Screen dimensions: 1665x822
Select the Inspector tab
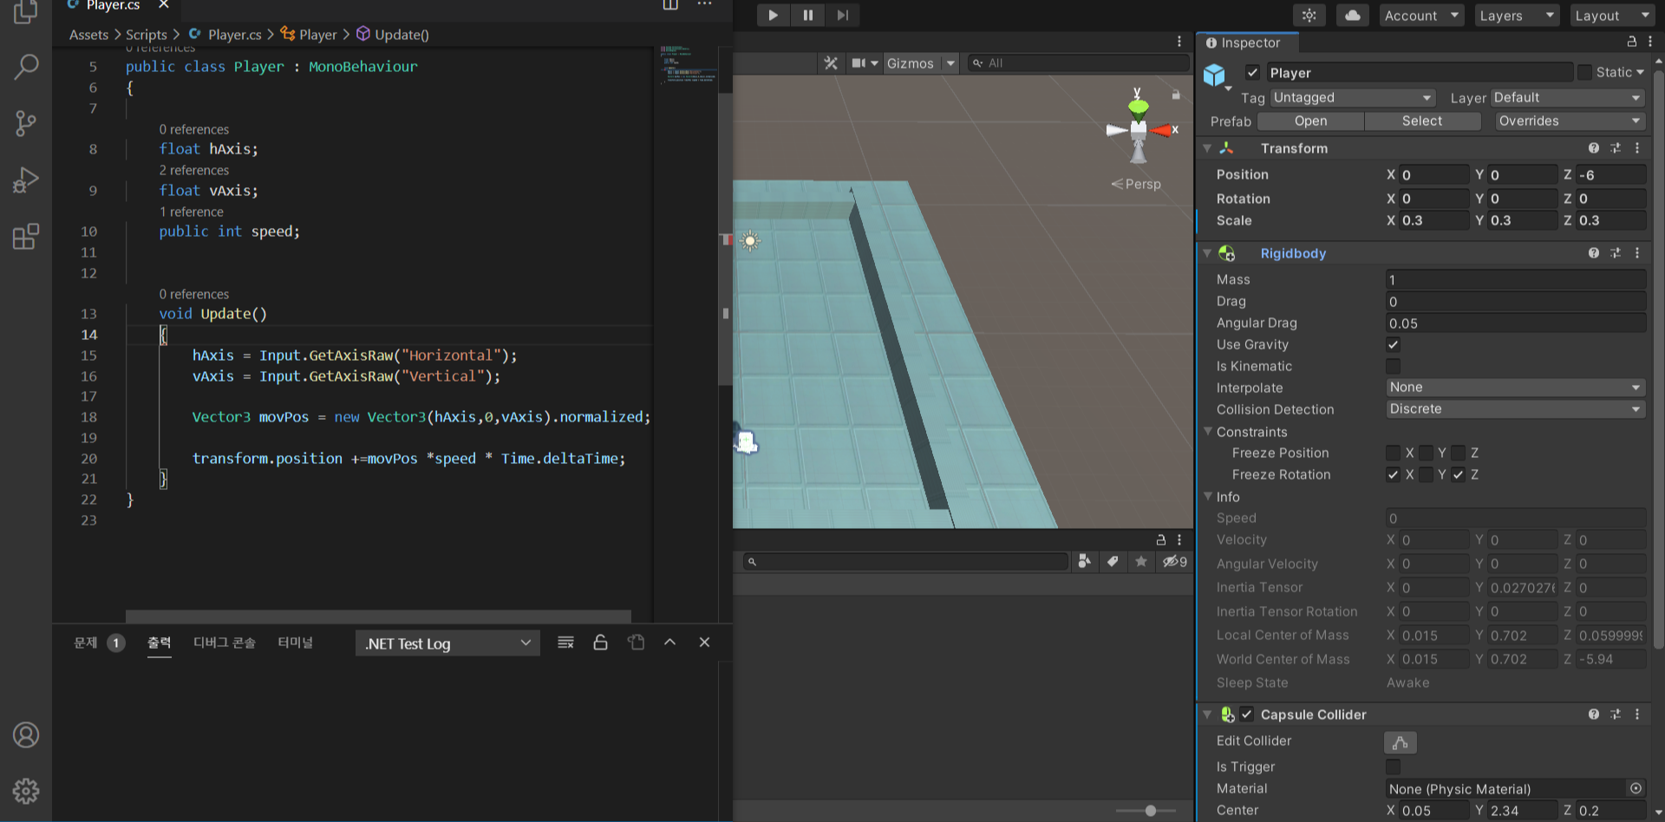click(x=1247, y=42)
